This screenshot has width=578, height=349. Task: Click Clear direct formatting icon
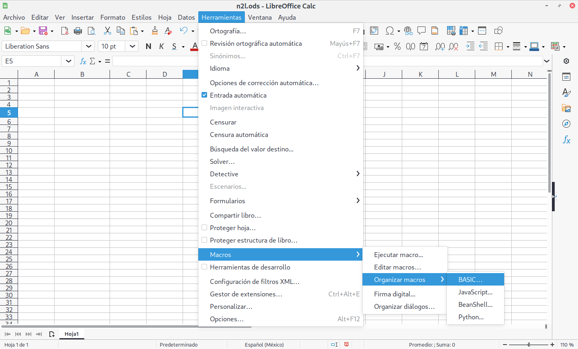(168, 31)
